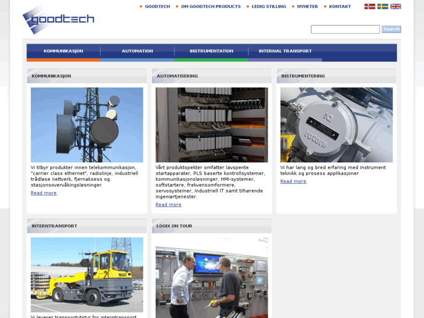Open the Logix on Tour exhibition photo
The image size is (424, 318).
(x=212, y=278)
